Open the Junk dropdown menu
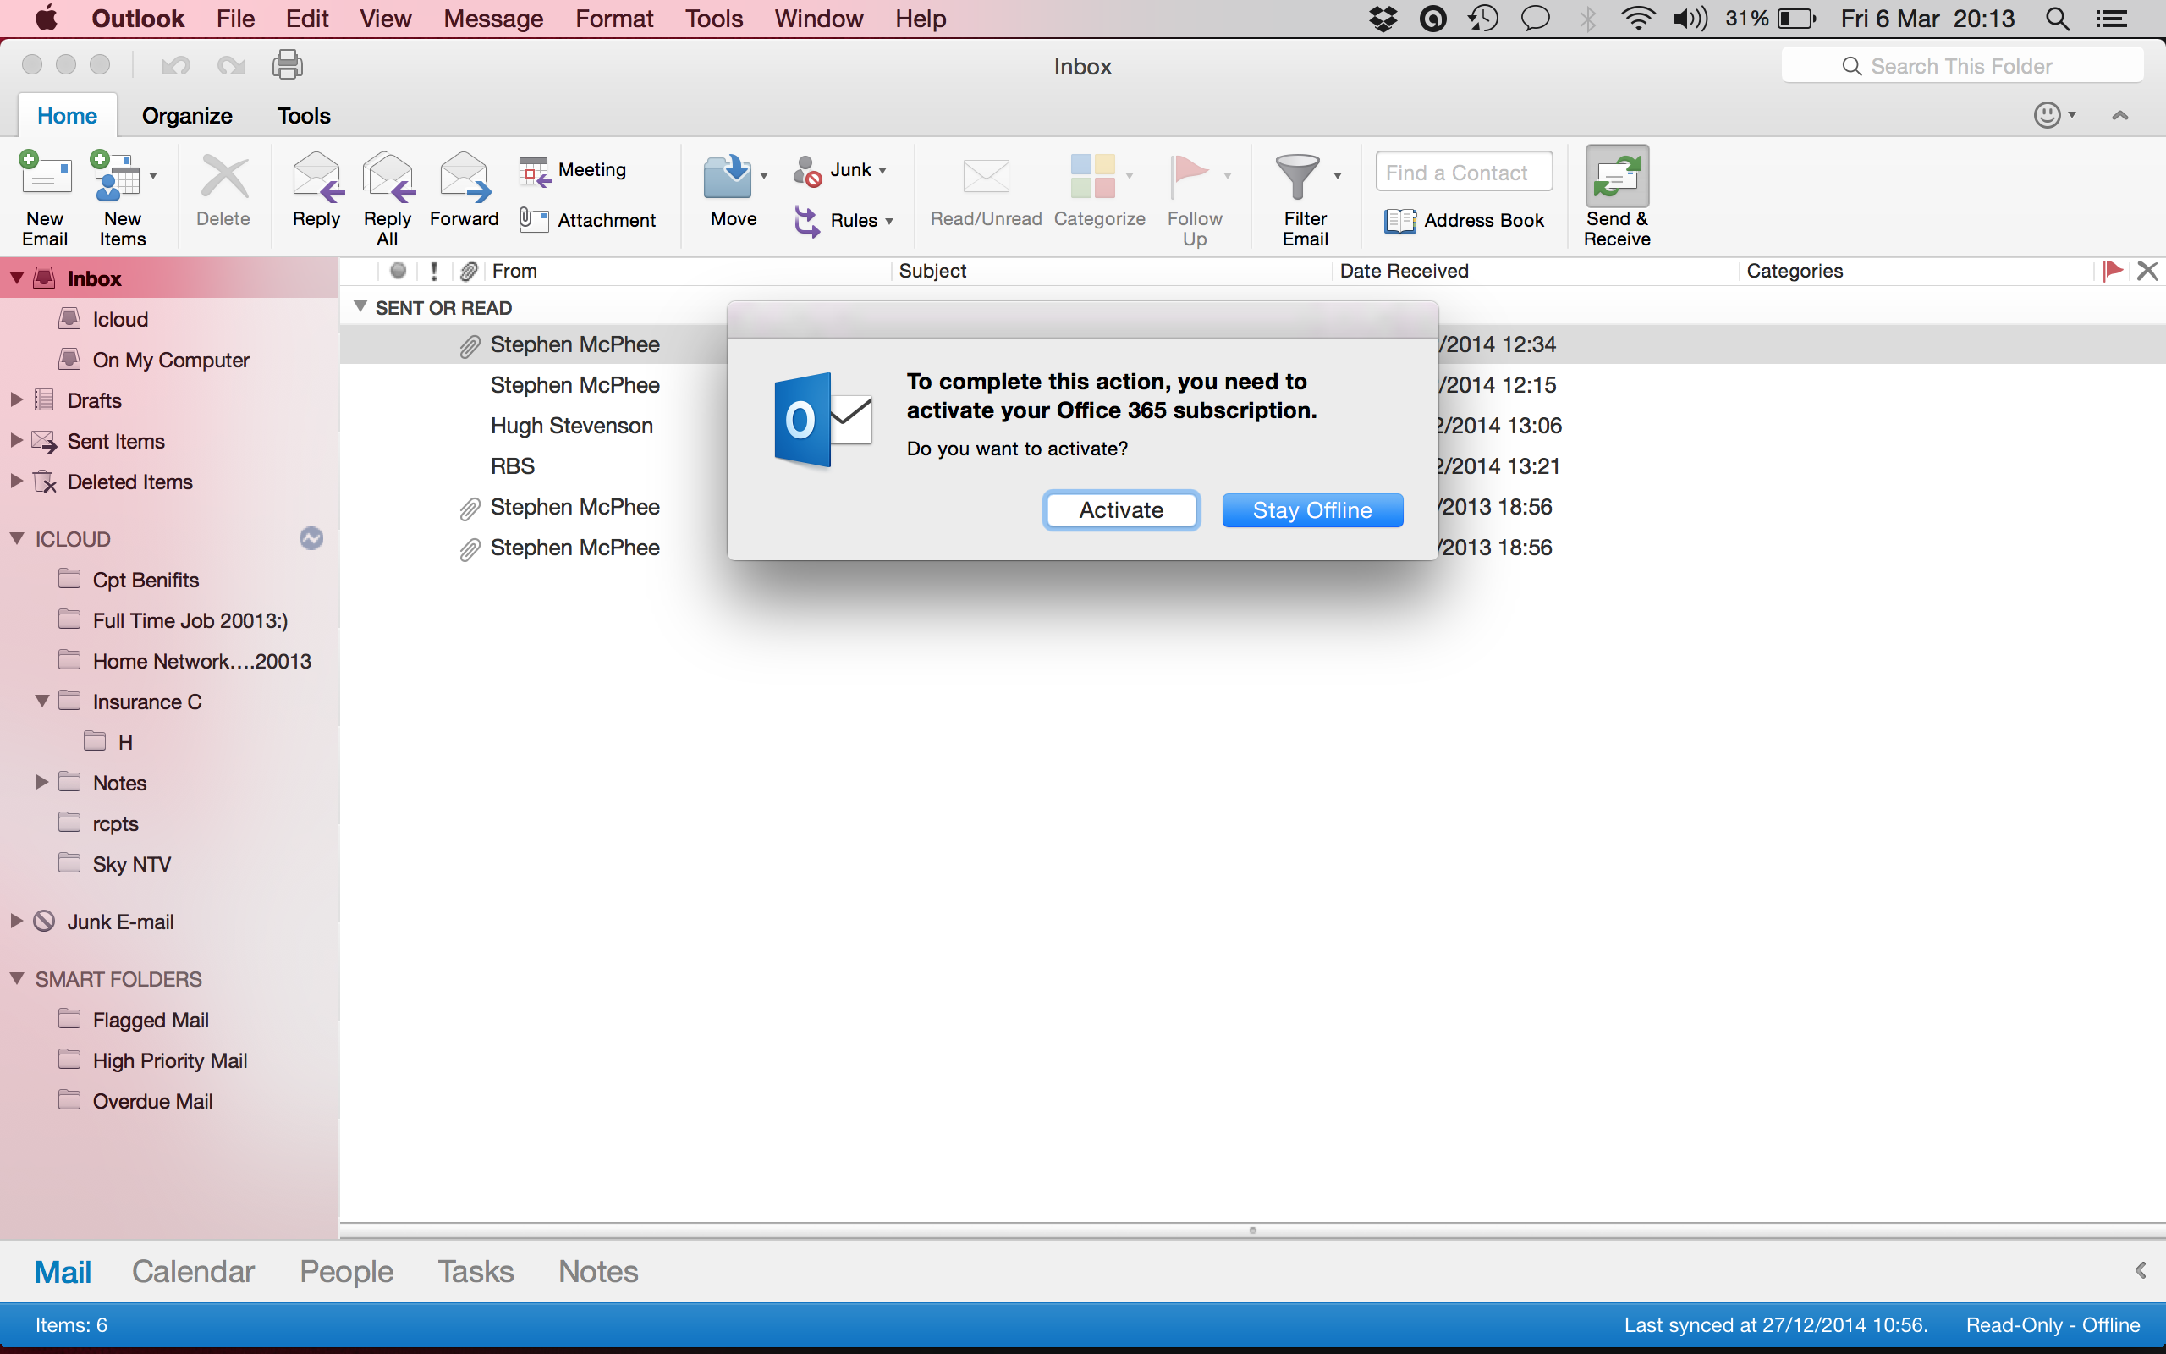 882,170
